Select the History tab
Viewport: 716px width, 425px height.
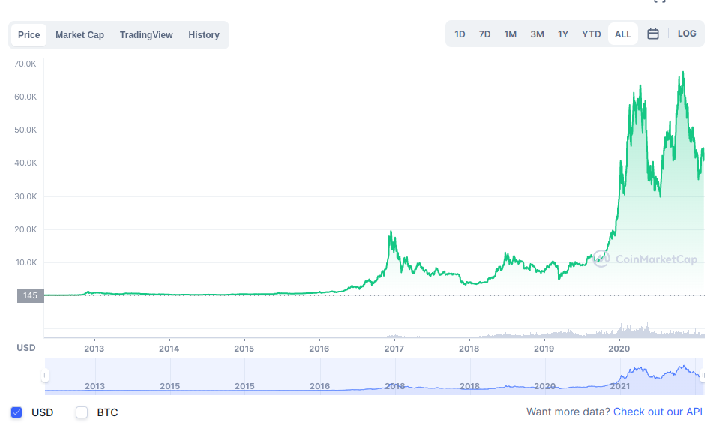click(204, 35)
